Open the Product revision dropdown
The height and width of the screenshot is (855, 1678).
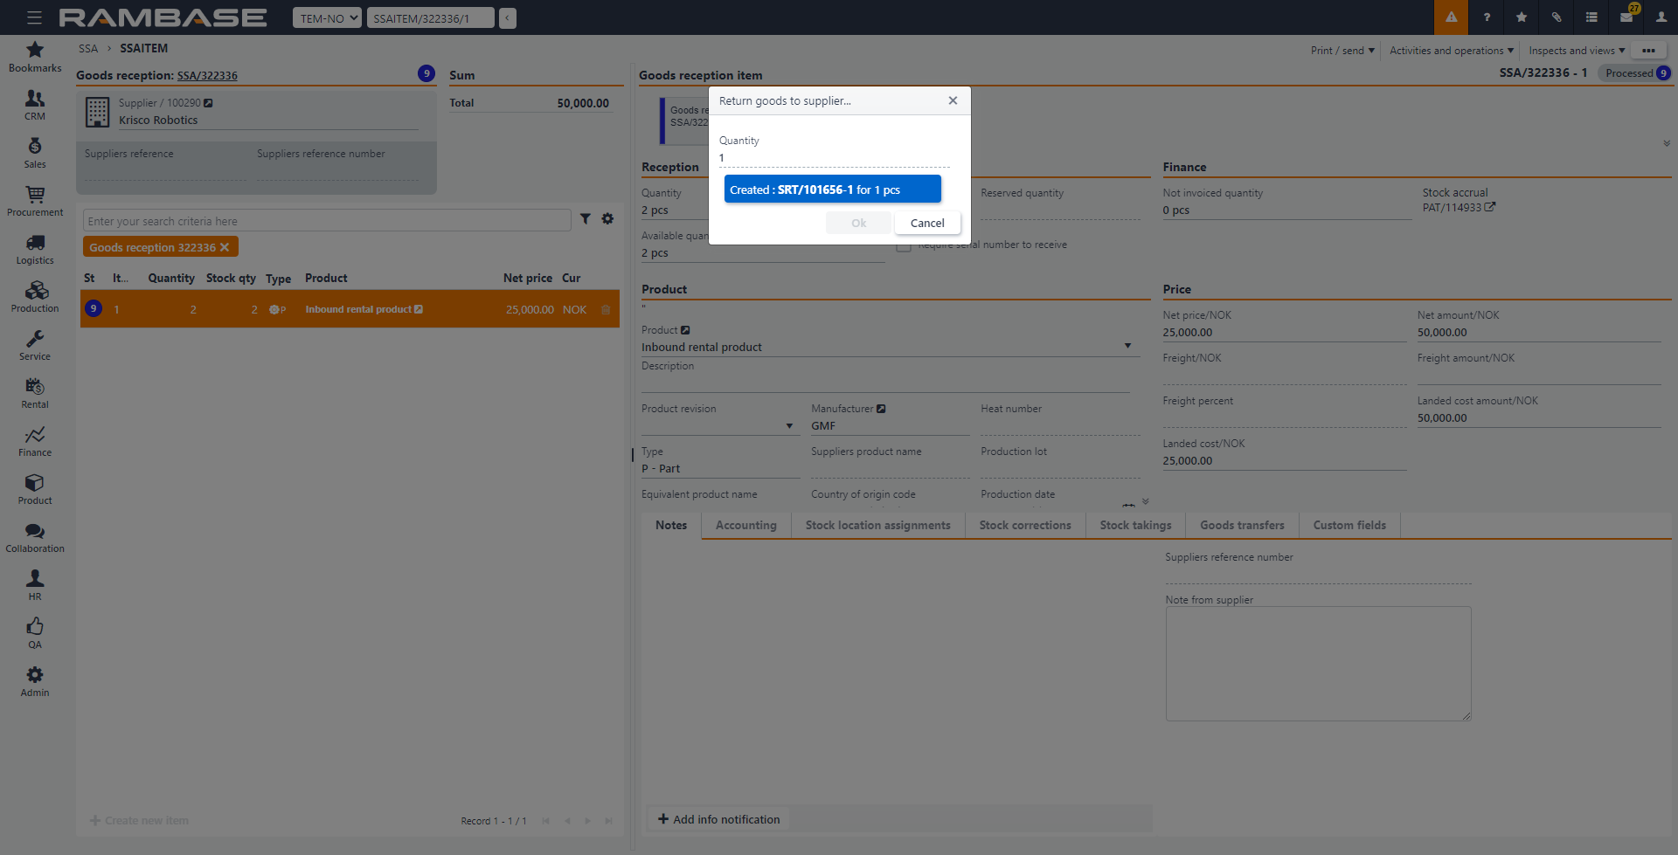(x=788, y=426)
